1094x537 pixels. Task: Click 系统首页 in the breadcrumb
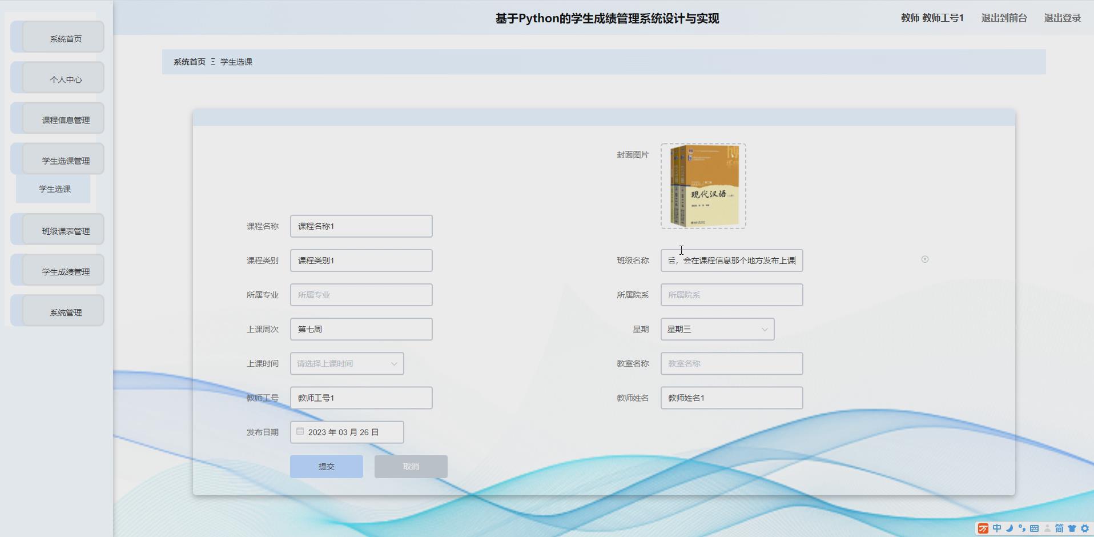(188, 62)
